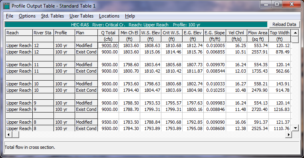Open the File menu

click(10, 16)
